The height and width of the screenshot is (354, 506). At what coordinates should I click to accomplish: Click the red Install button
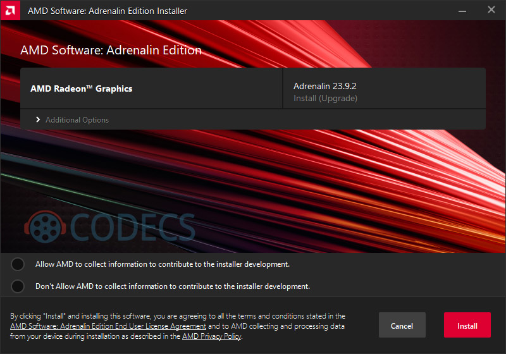point(467,325)
